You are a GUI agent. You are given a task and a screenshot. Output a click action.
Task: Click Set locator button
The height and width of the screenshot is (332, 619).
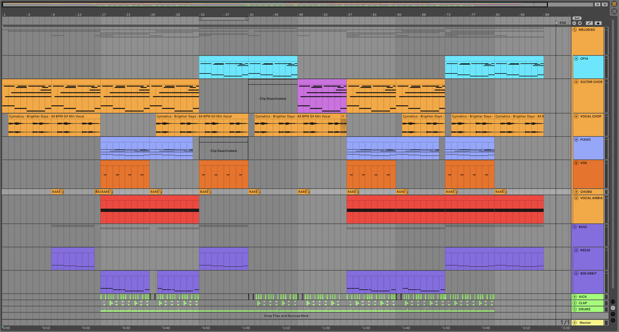click(577, 18)
